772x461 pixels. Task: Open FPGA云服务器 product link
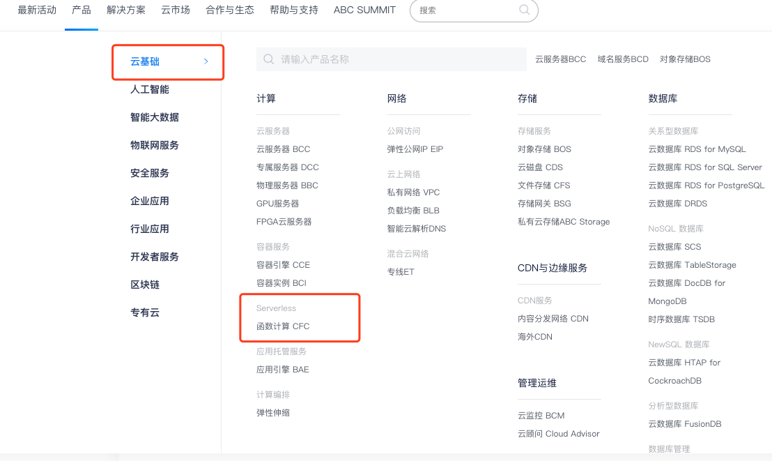[x=284, y=222]
